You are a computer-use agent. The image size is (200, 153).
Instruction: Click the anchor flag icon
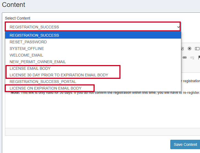pos(199,58)
